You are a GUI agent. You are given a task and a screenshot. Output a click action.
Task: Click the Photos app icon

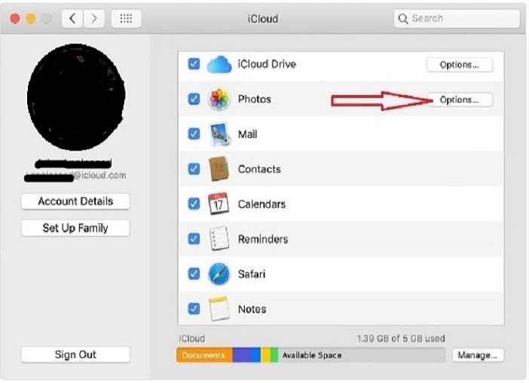(219, 100)
